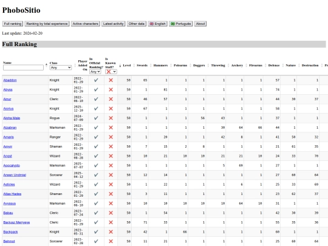Open Backpack character link
Screen dimensions: 328x246
10,232
